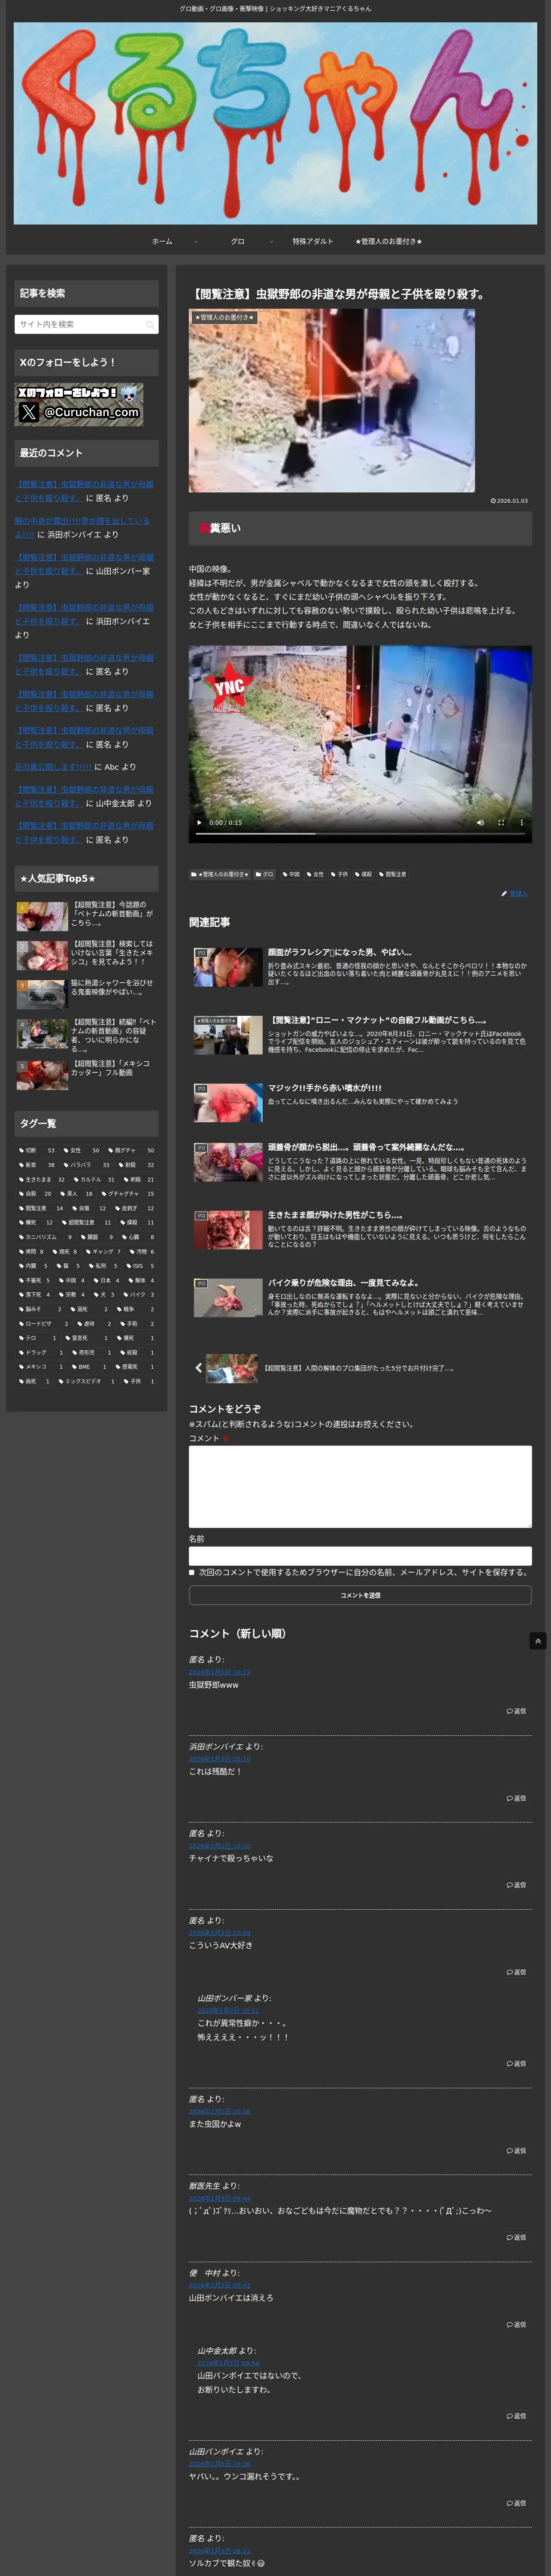
Task: Play the embedded article video
Action: [199, 822]
